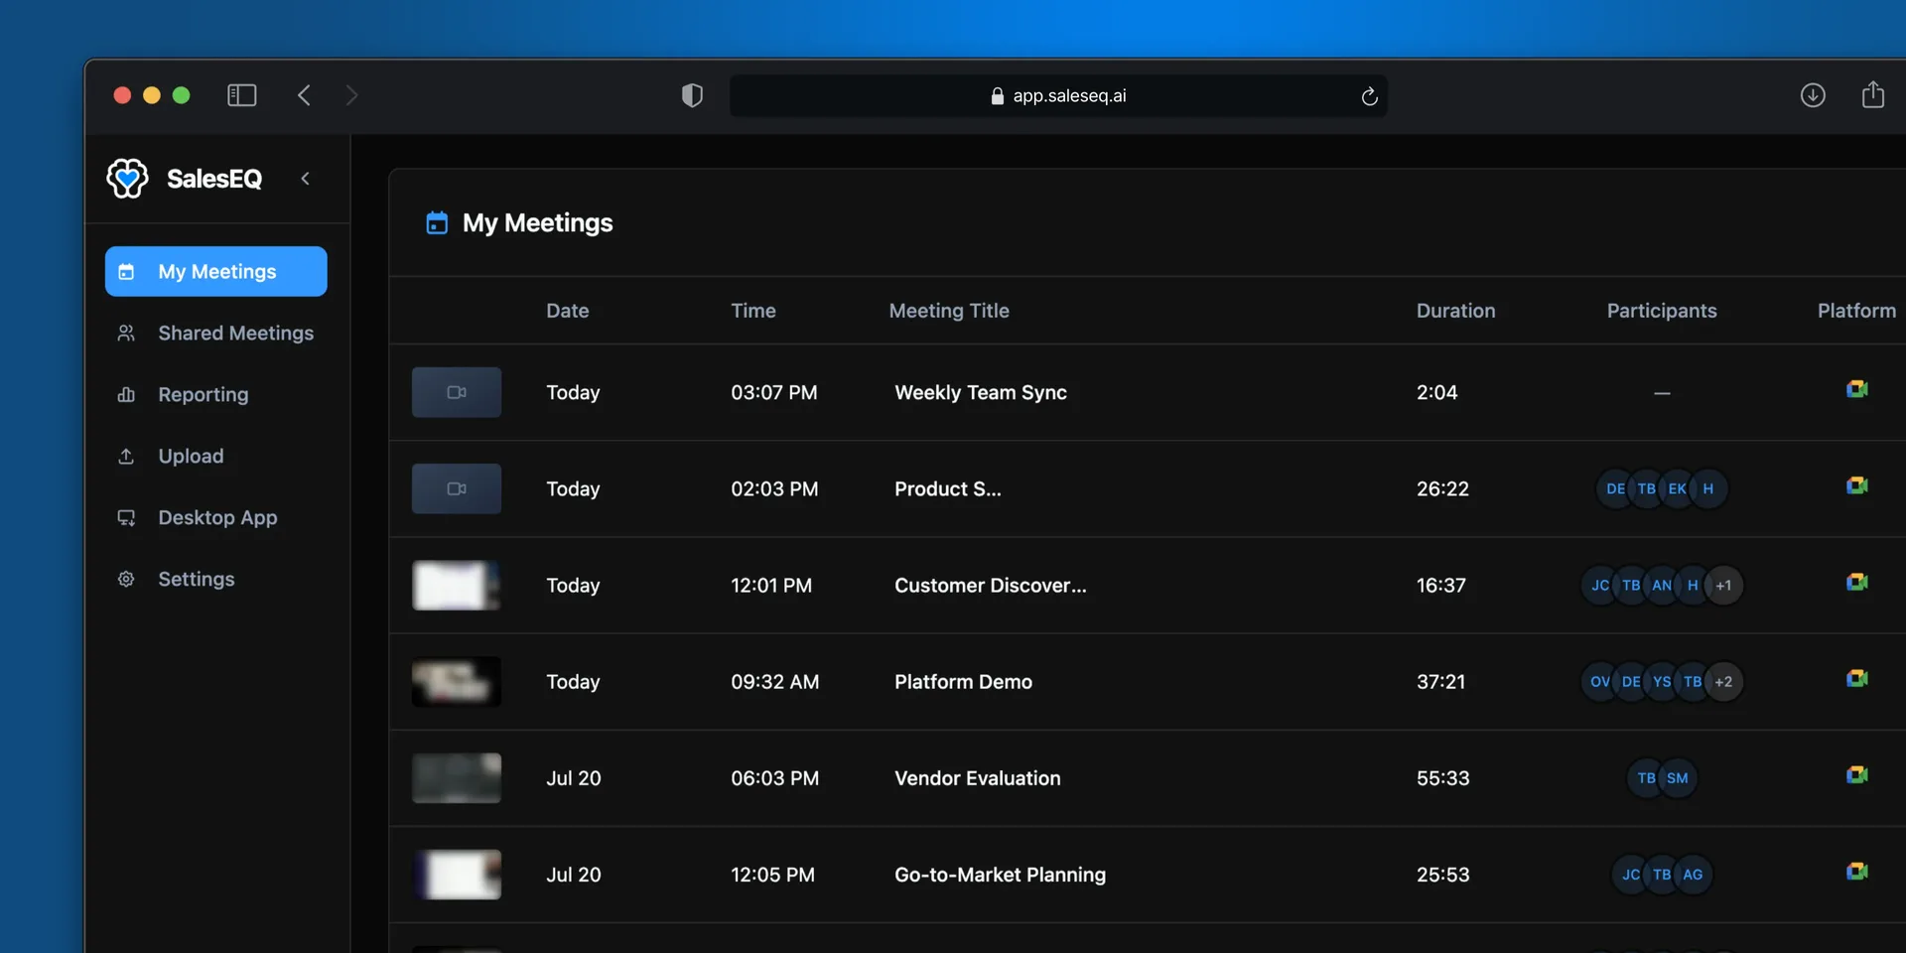Click the OV avatar in Platform Demo row
Screen dimensions: 1906x953
tap(1600, 681)
